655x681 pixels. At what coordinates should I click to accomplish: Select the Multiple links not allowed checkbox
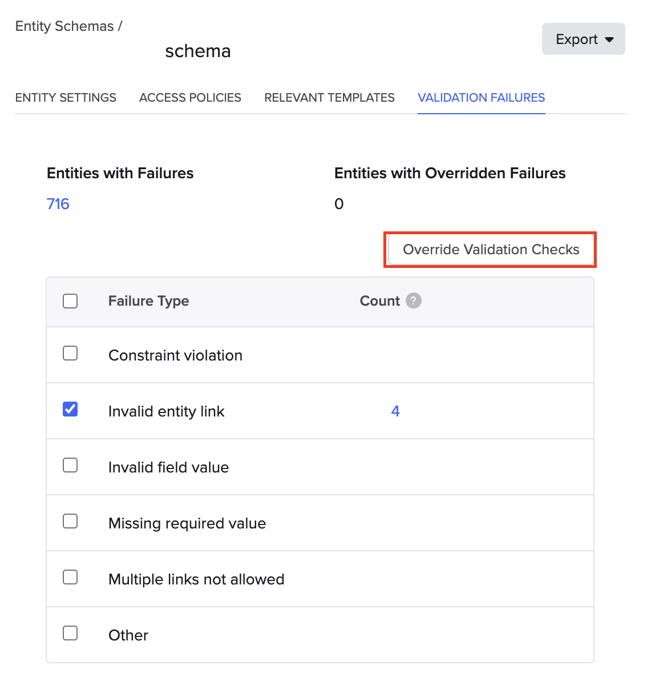[70, 578]
